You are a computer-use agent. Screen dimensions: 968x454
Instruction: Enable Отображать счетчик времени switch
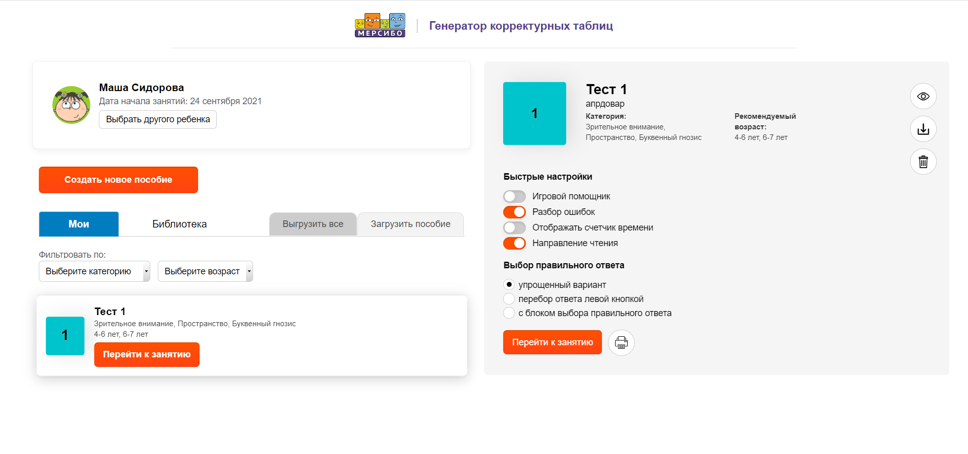click(x=514, y=228)
